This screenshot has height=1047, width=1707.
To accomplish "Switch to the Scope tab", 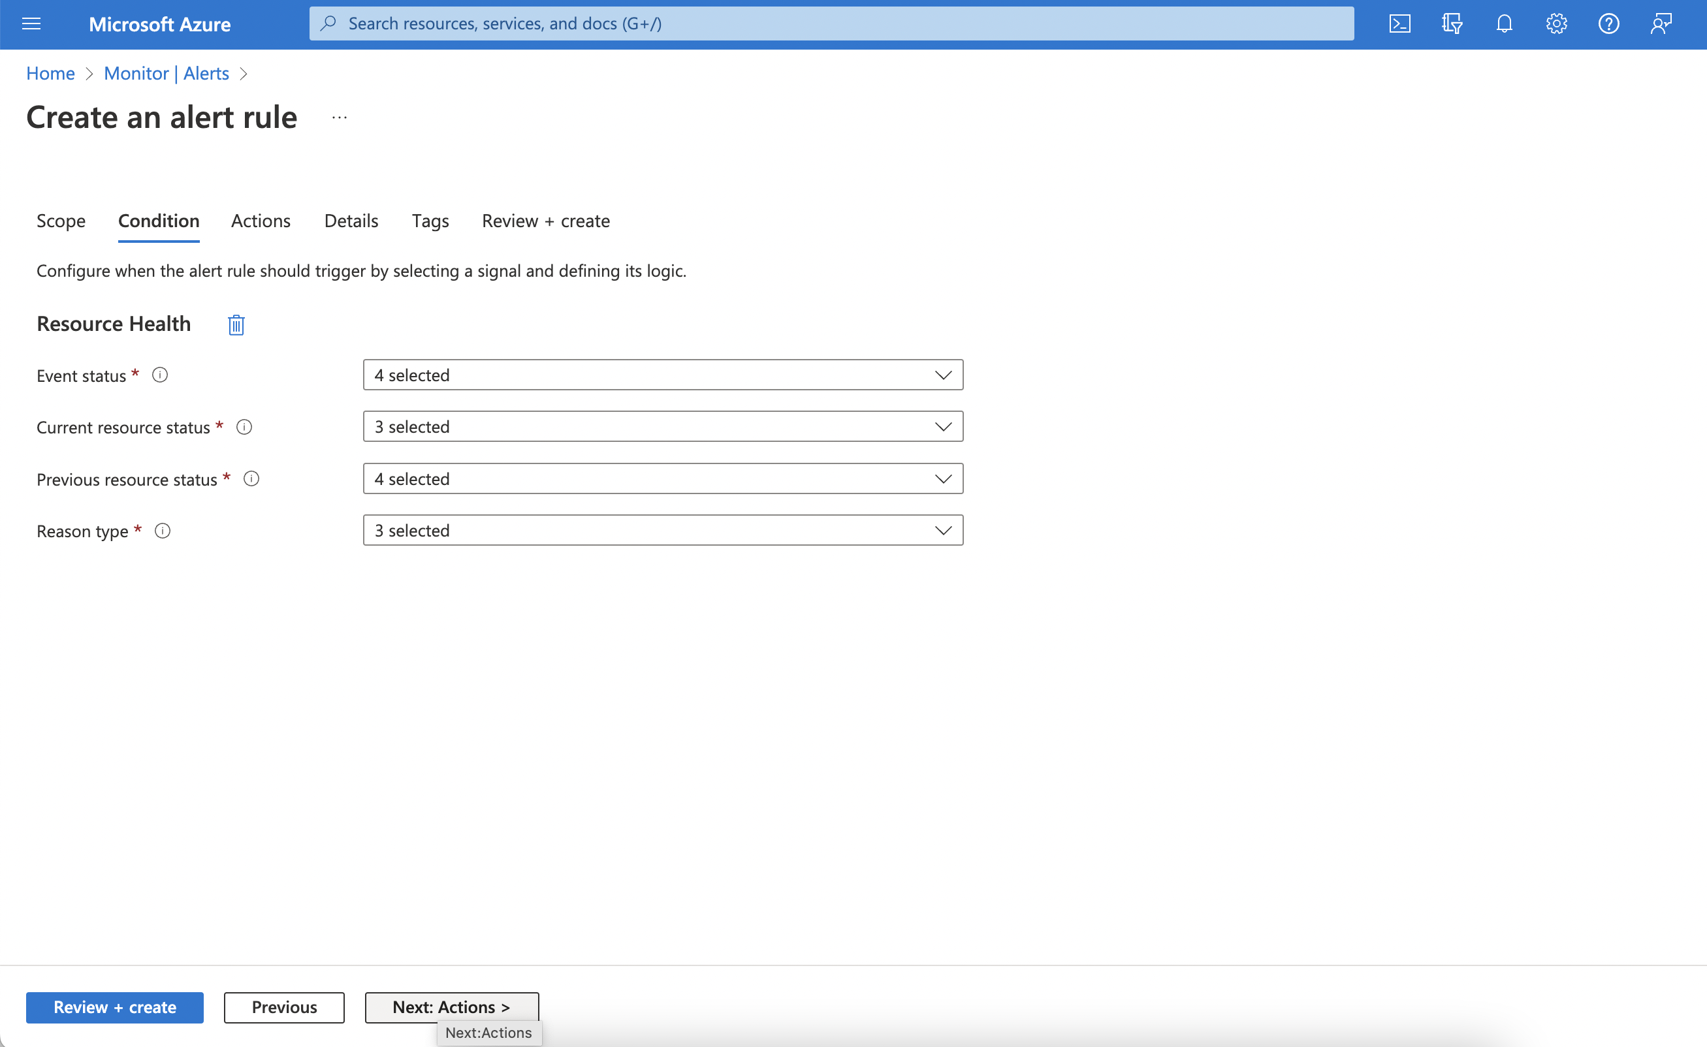I will 61,221.
